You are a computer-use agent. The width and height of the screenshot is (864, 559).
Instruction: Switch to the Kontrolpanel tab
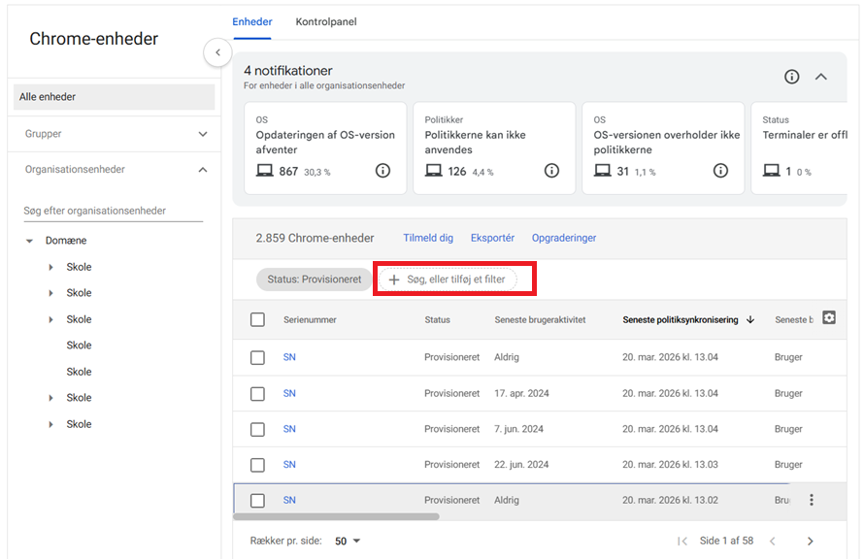(x=326, y=21)
